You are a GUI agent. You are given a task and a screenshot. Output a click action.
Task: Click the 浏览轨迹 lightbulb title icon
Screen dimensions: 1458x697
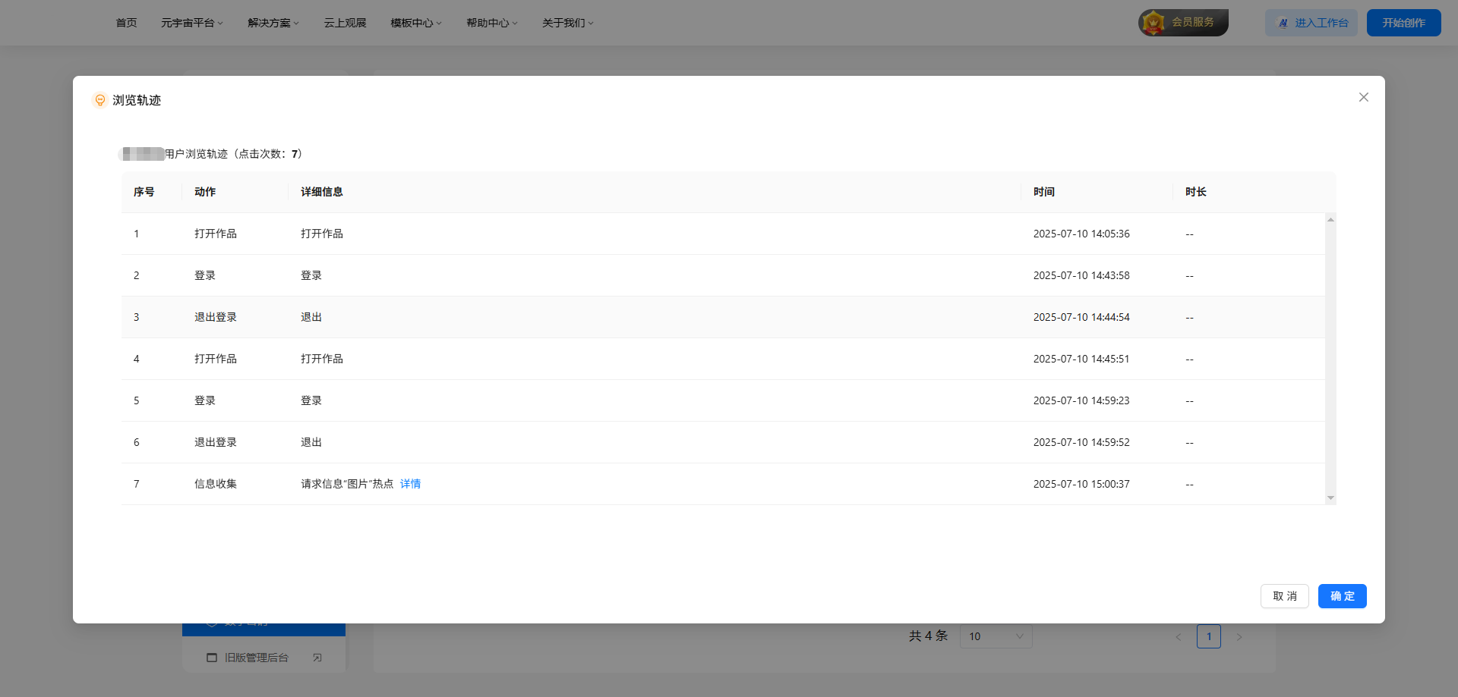pos(99,100)
